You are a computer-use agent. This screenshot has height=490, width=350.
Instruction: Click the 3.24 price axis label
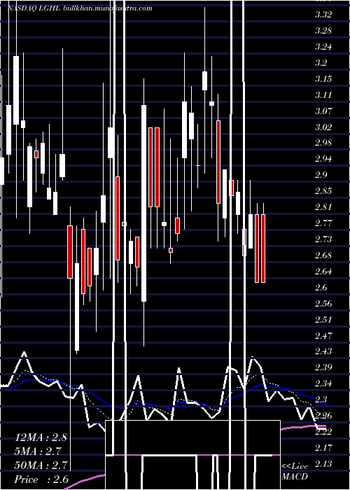pos(323,47)
